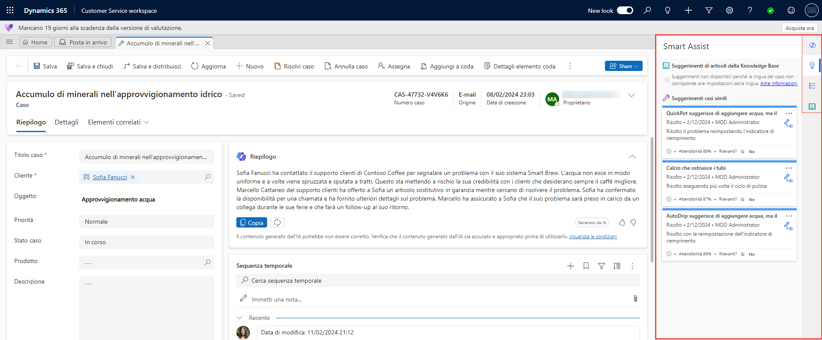Screen dimensions: 822x340
Task: Give thumbs down to the summary
Action: pyautogui.click(x=633, y=222)
